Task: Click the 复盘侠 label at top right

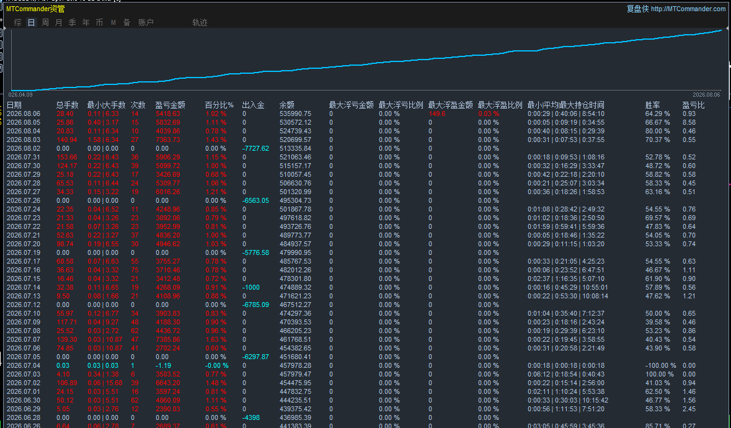Action: [x=637, y=9]
